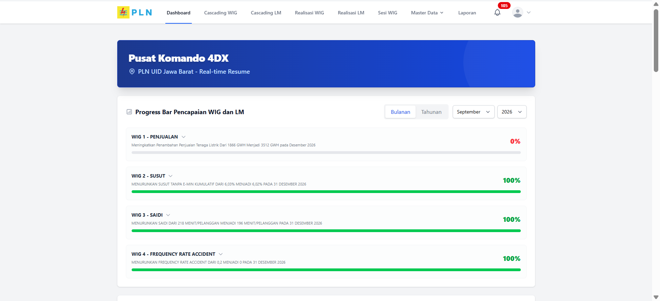
Task: Open the Master Data menu
Action: 427,13
